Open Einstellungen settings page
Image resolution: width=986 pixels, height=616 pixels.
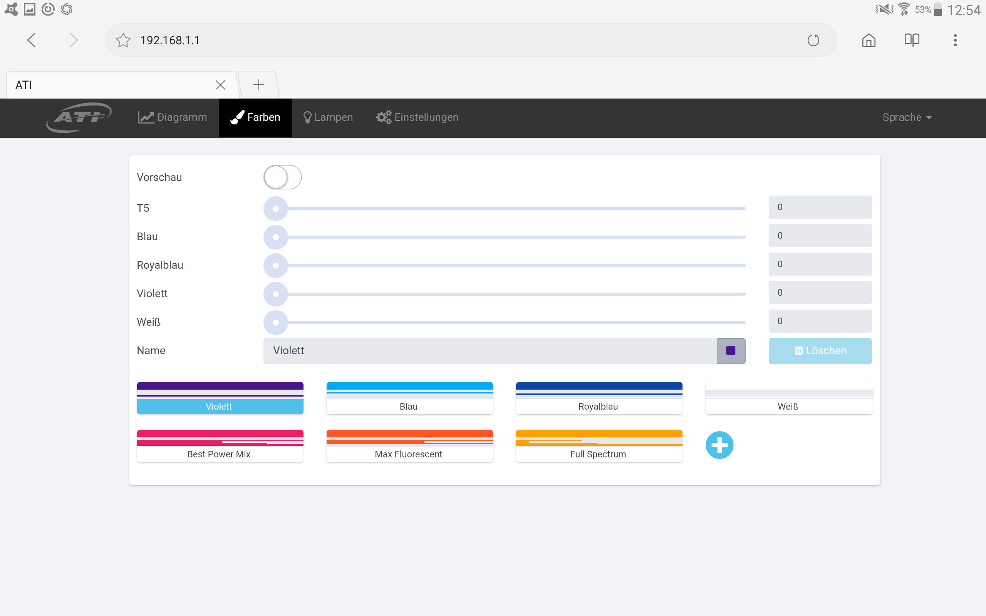pyautogui.click(x=417, y=117)
